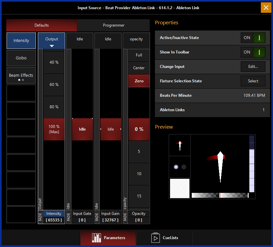The height and width of the screenshot is (247, 273).
Task: Toggle the Show In Toolbar switch
Action: (x=253, y=52)
